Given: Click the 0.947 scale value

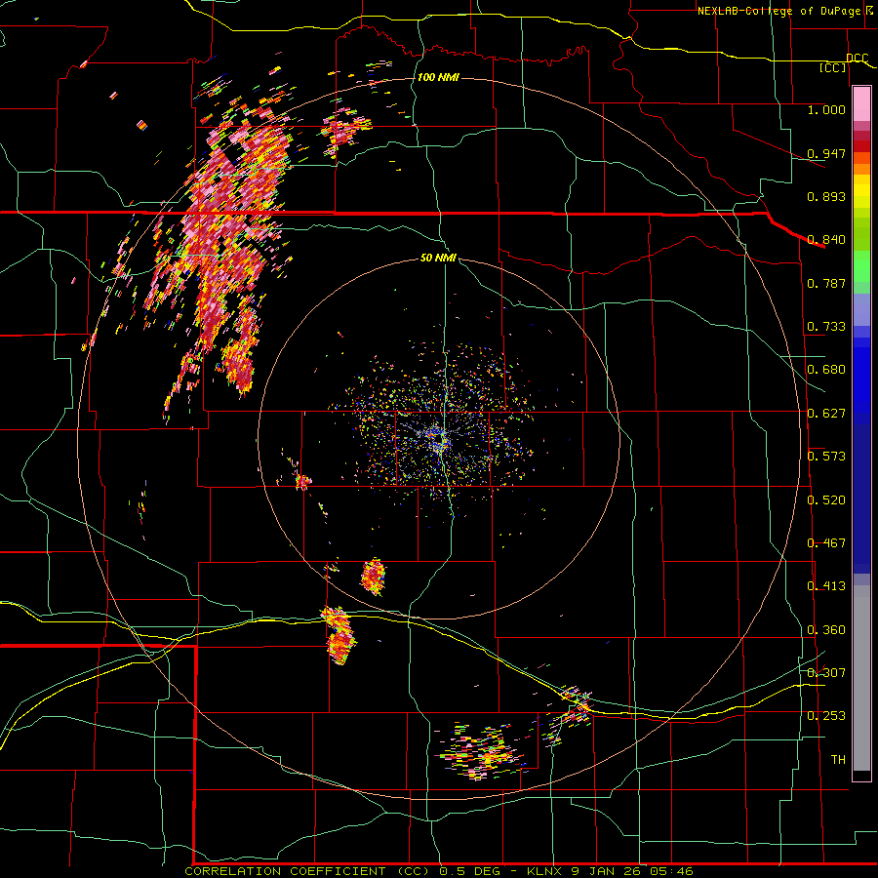Looking at the screenshot, I should (x=826, y=153).
